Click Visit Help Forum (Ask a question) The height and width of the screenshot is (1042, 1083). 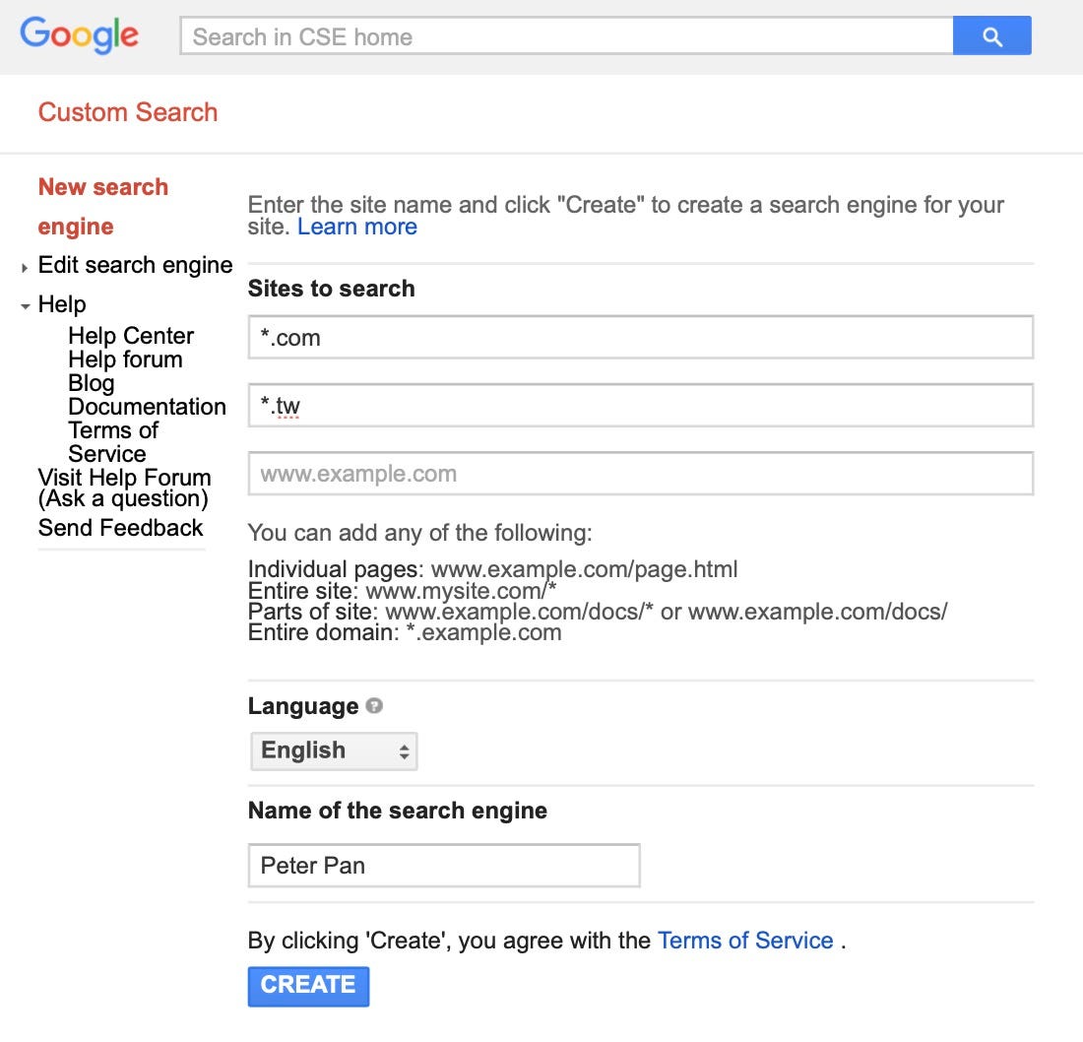124,488
